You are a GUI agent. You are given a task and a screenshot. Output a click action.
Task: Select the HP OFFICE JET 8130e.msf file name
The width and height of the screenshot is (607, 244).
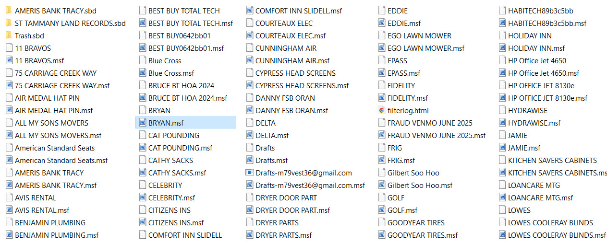547,98
